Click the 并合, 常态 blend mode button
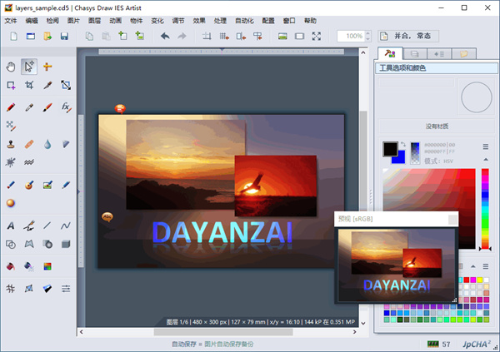The image size is (500, 352). coord(408,37)
